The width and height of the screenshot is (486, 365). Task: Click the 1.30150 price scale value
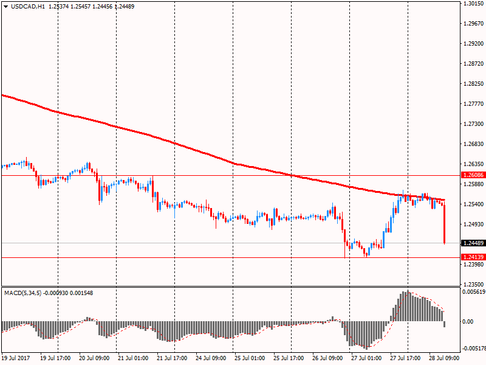pyautogui.click(x=473, y=4)
